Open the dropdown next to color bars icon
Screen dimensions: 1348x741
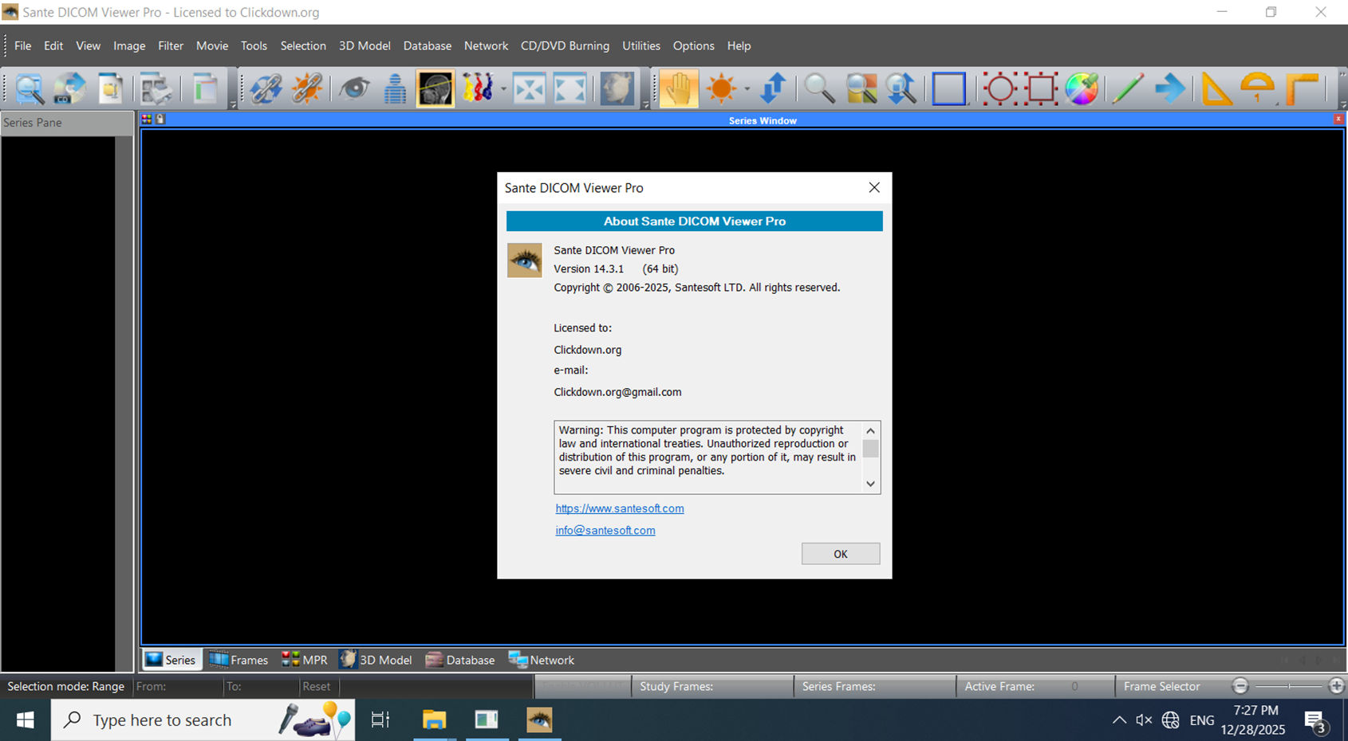(x=503, y=90)
